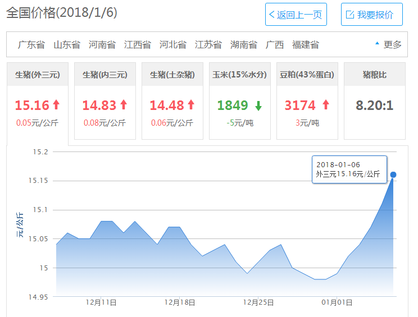Image resolution: width=418 pixels, height=317 pixels.
Task: Click red up arrow beside 3174
Action: pos(325,104)
